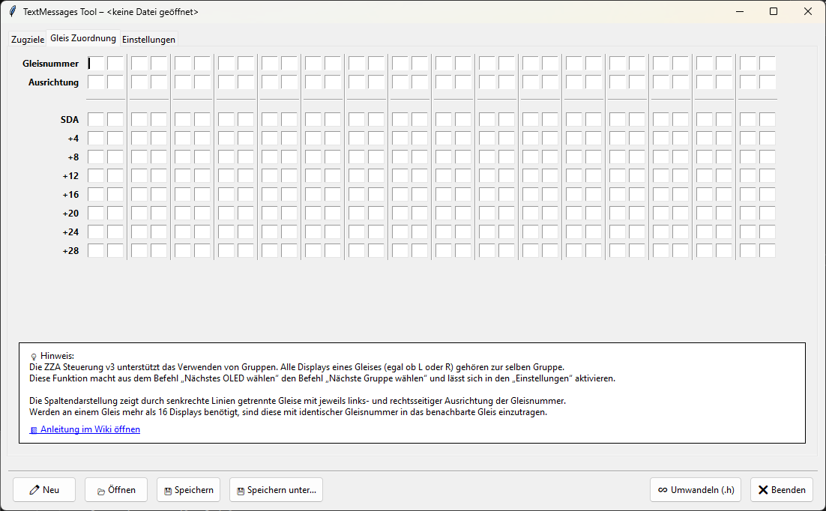826x511 pixels.
Task: Click the rightmost Gleisnummer input field
Action: (x=768, y=64)
